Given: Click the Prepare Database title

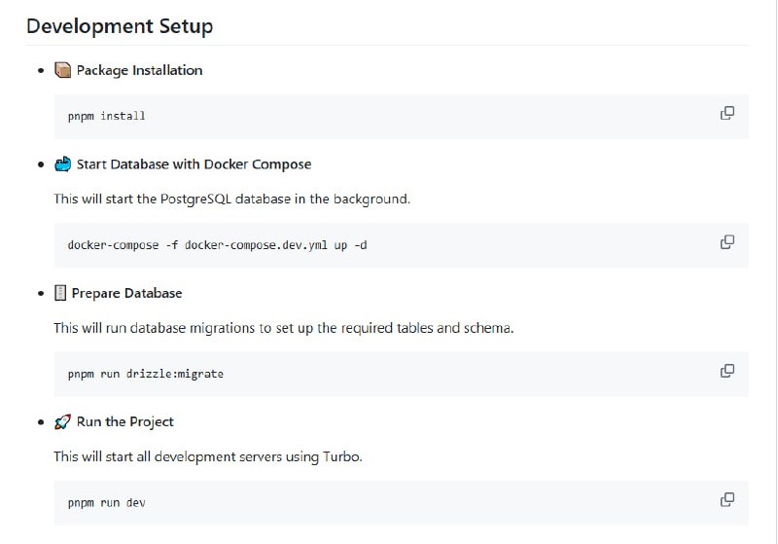Looking at the screenshot, I should pos(126,293).
